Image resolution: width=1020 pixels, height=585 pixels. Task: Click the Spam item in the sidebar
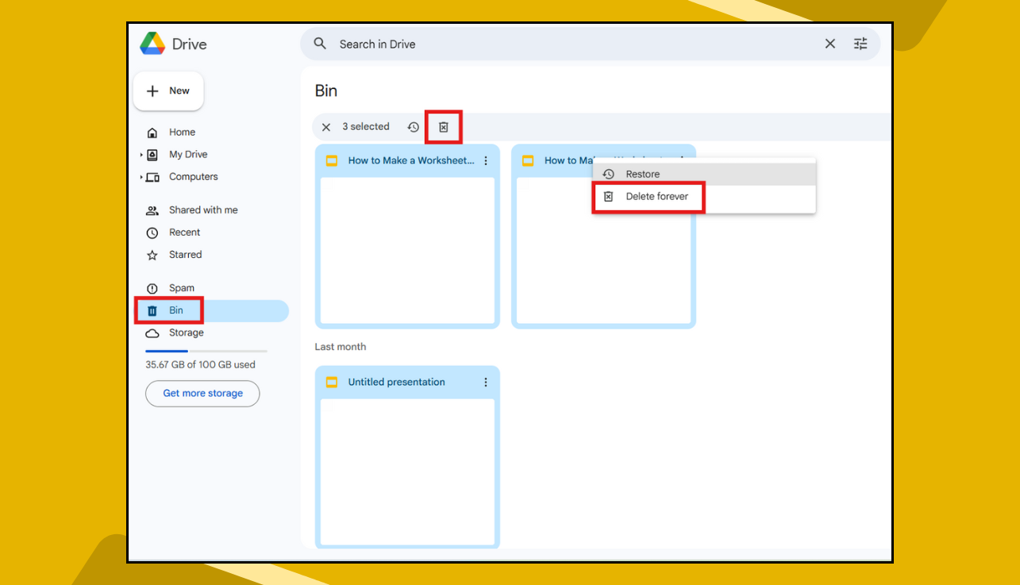coord(181,287)
